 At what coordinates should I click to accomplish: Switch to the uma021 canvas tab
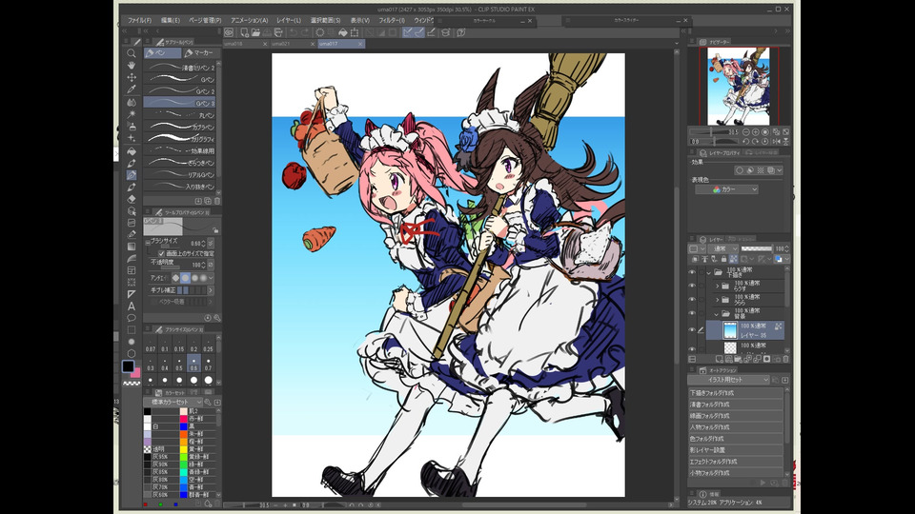point(294,44)
